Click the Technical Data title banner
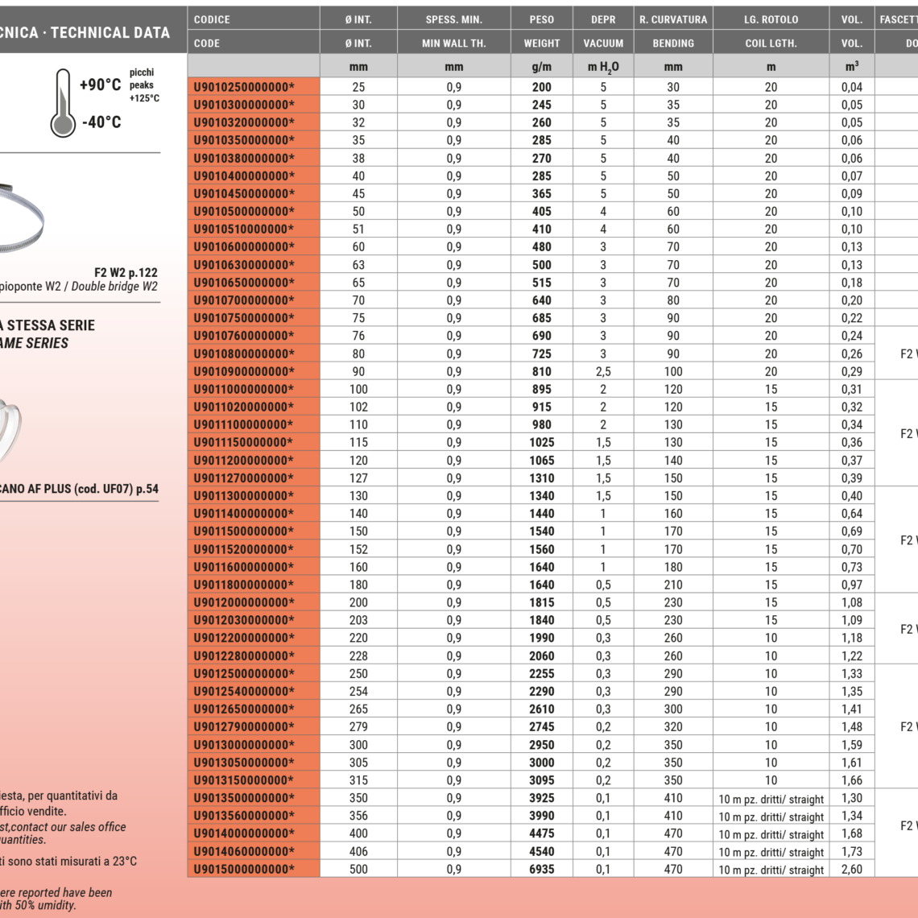Screen dimensions: 918x918 pos(85,33)
